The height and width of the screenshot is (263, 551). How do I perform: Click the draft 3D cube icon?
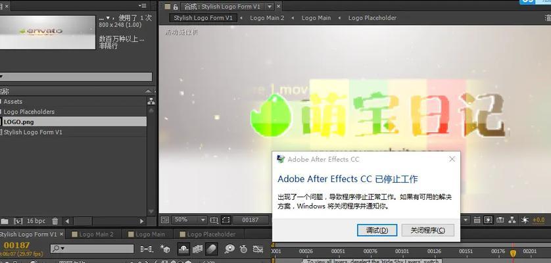click(x=165, y=249)
